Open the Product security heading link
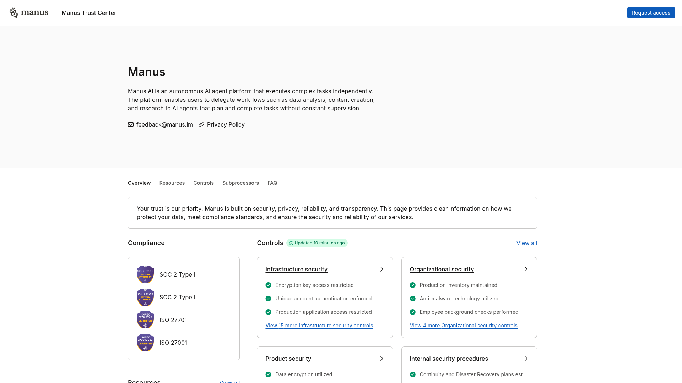 288,359
